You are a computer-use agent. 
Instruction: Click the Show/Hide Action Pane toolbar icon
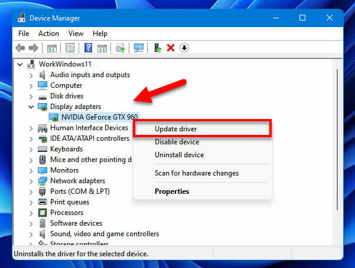102,48
